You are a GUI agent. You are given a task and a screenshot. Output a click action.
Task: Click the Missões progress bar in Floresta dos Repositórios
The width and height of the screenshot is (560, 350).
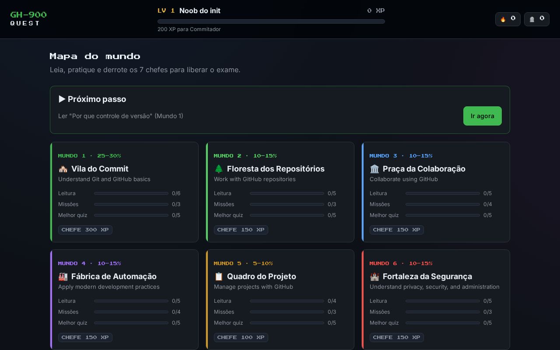point(287,204)
